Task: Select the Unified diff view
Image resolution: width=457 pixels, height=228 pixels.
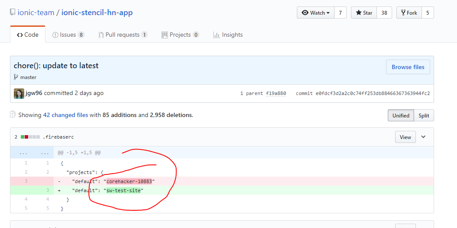Action: (x=401, y=115)
